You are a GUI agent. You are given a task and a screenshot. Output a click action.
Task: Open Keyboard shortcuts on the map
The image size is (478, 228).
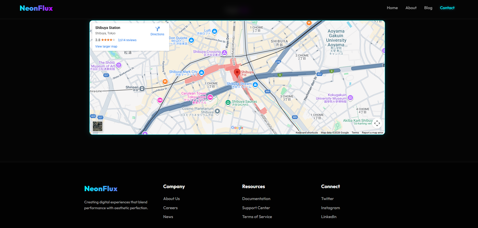307,133
